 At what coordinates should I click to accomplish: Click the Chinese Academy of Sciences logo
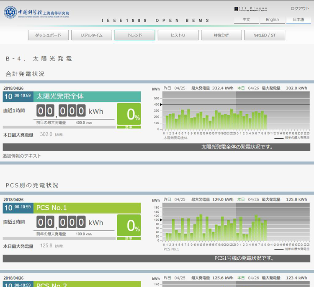click(36, 12)
